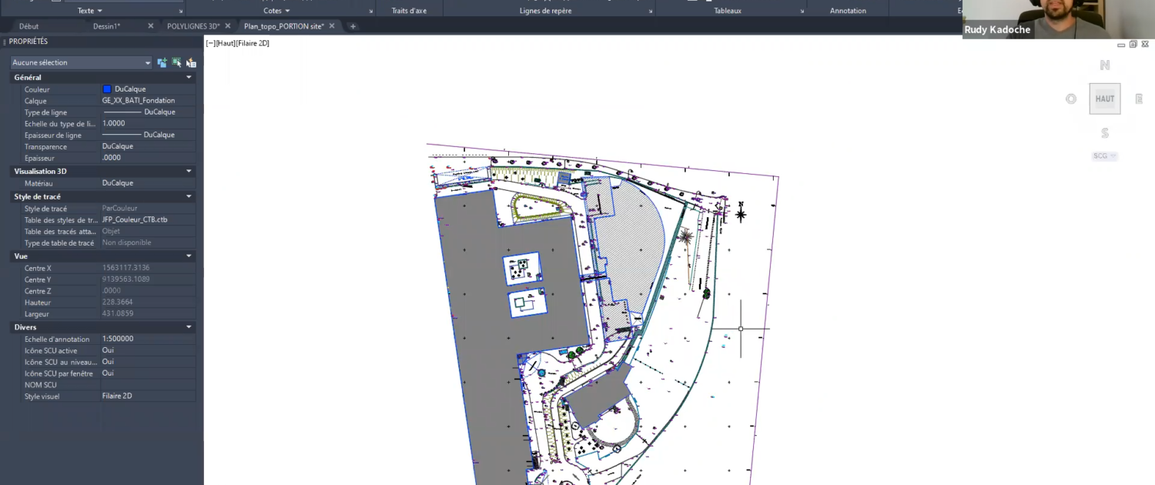1155x485 pixels.
Task: Collapse the Visualisation 3D section
Action: (189, 171)
